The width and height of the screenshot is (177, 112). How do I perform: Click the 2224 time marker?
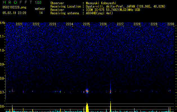coord(70,24)
